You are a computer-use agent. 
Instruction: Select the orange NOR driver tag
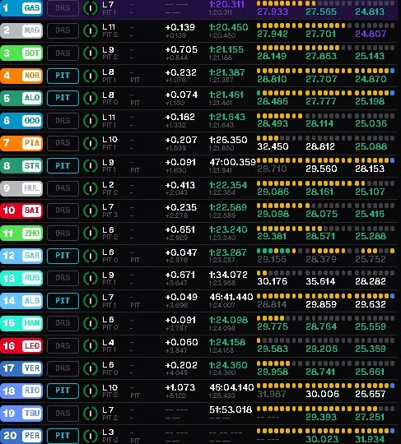coord(21,76)
